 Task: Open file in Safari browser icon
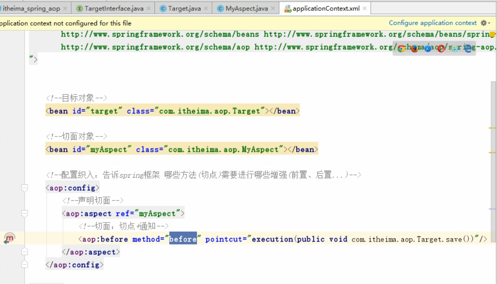click(428, 49)
